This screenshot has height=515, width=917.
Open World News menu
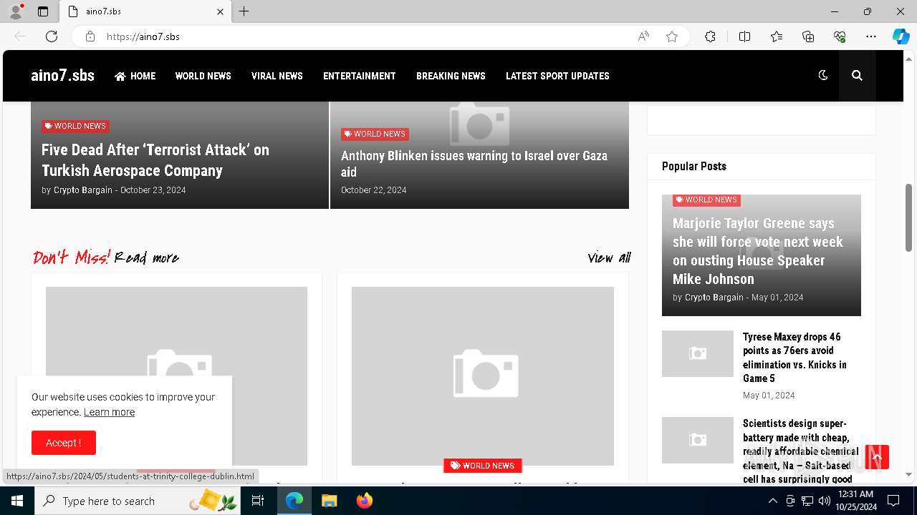(203, 76)
